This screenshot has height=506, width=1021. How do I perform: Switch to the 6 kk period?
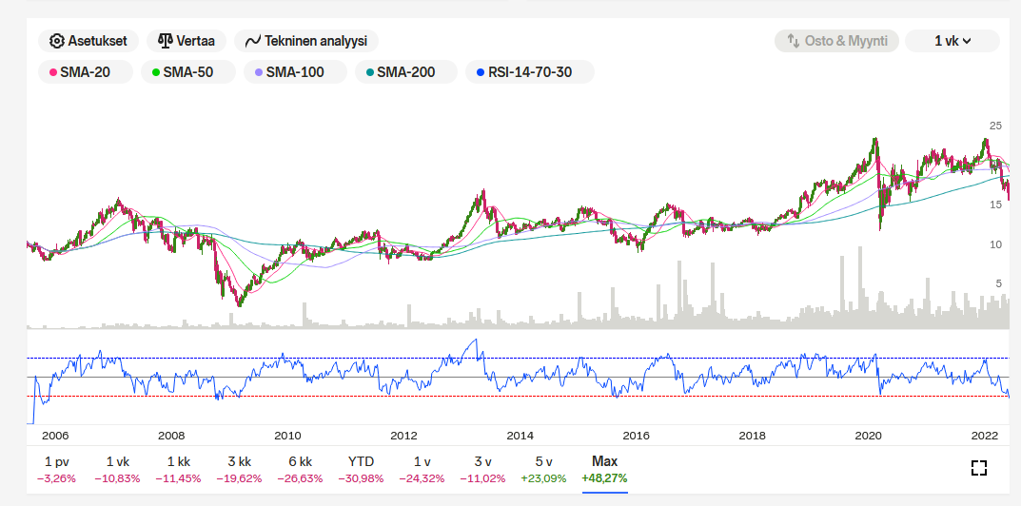pos(301,469)
